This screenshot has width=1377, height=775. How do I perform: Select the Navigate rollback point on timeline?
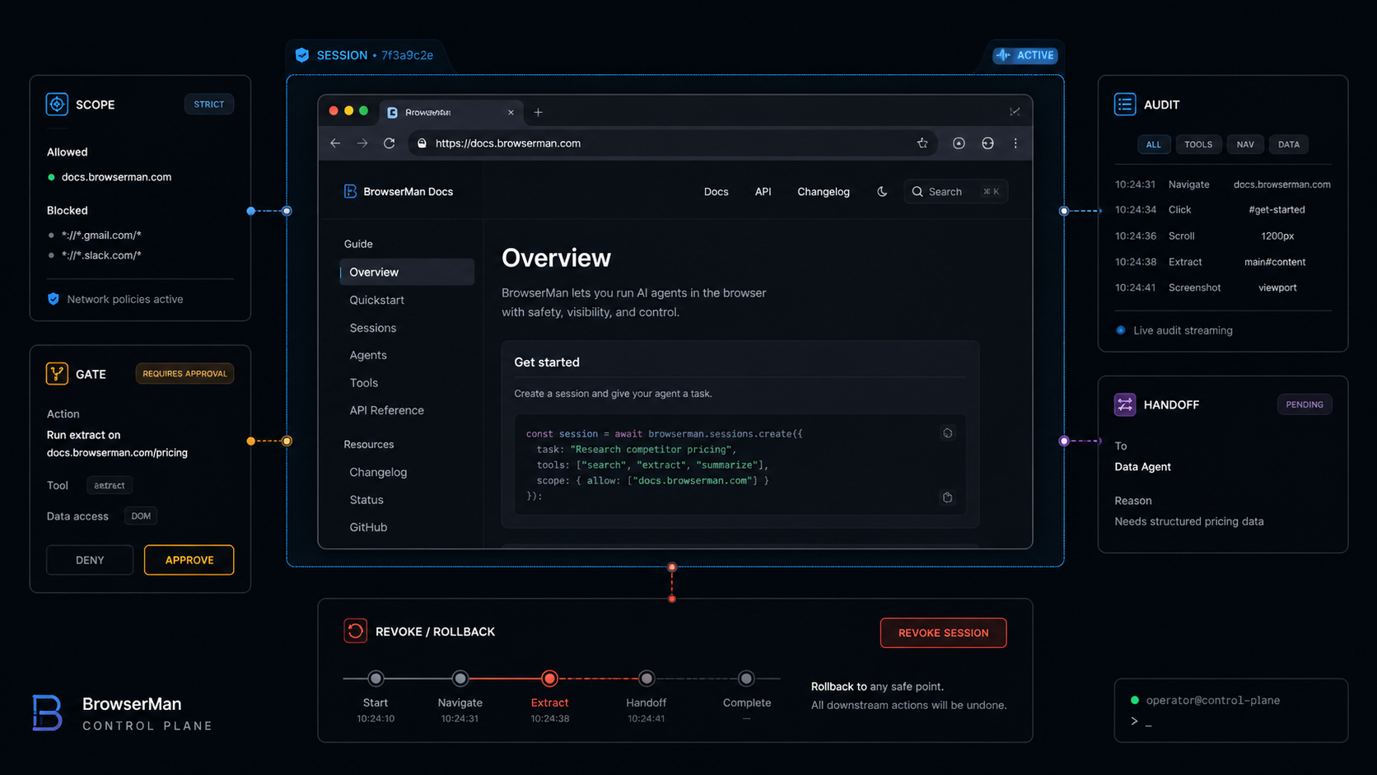point(460,679)
